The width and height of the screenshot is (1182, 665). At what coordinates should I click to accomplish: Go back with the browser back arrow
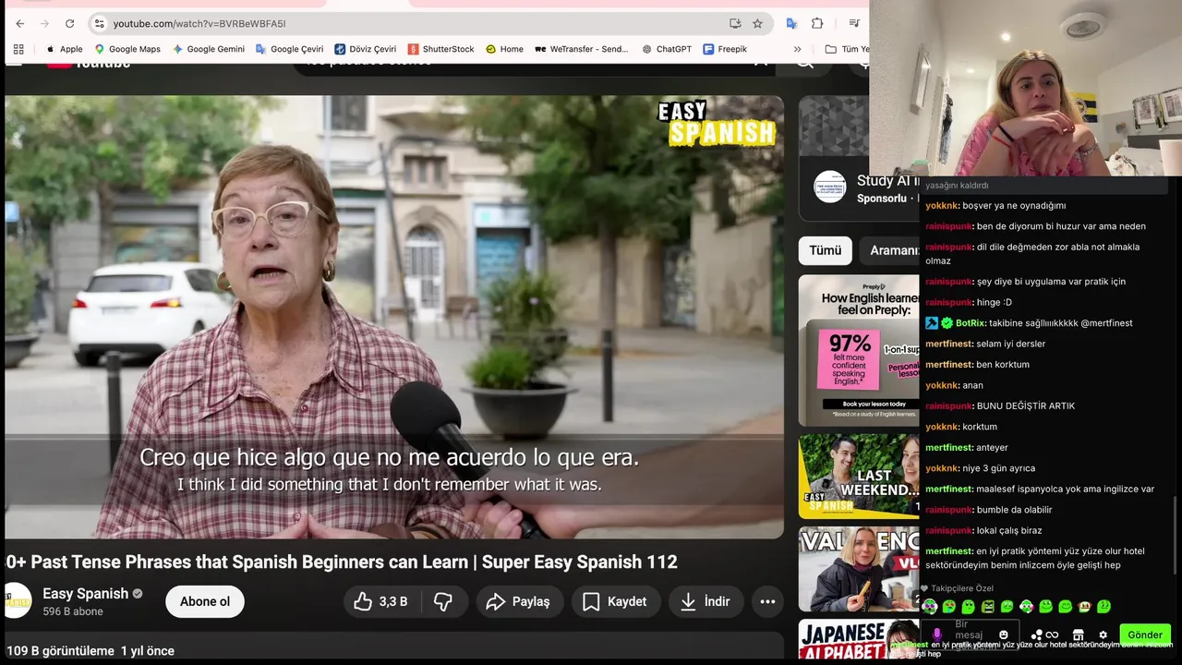coord(20,23)
